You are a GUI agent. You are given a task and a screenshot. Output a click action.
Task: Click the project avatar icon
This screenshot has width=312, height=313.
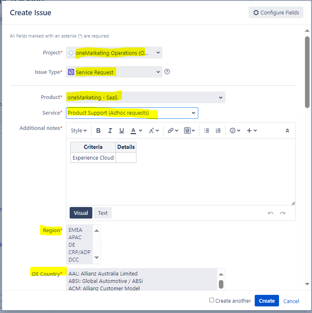click(x=71, y=53)
